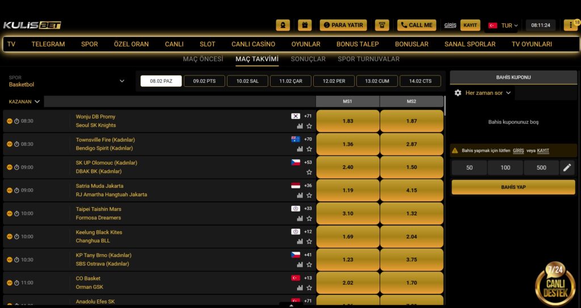Screen dimensions: 581x308
Task: Open the TUR language dropdown
Action: (x=503, y=26)
